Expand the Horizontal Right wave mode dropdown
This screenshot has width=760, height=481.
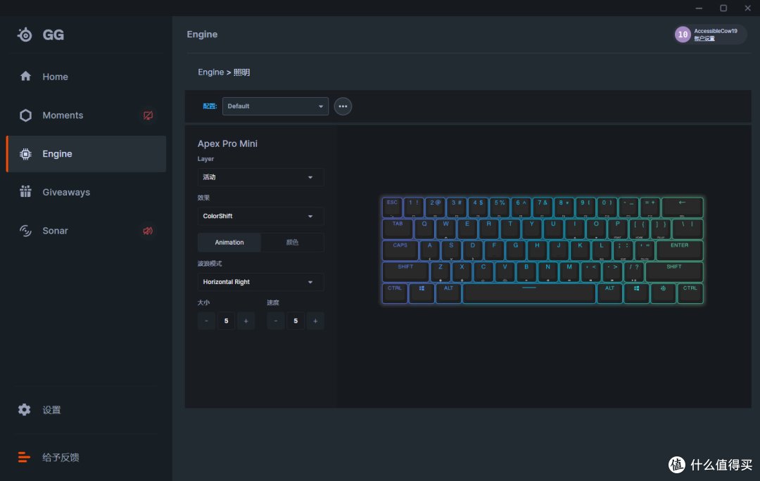[x=260, y=282]
